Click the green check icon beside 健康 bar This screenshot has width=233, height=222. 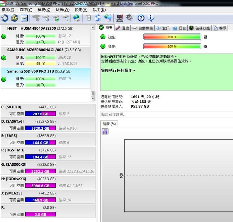(103, 46)
